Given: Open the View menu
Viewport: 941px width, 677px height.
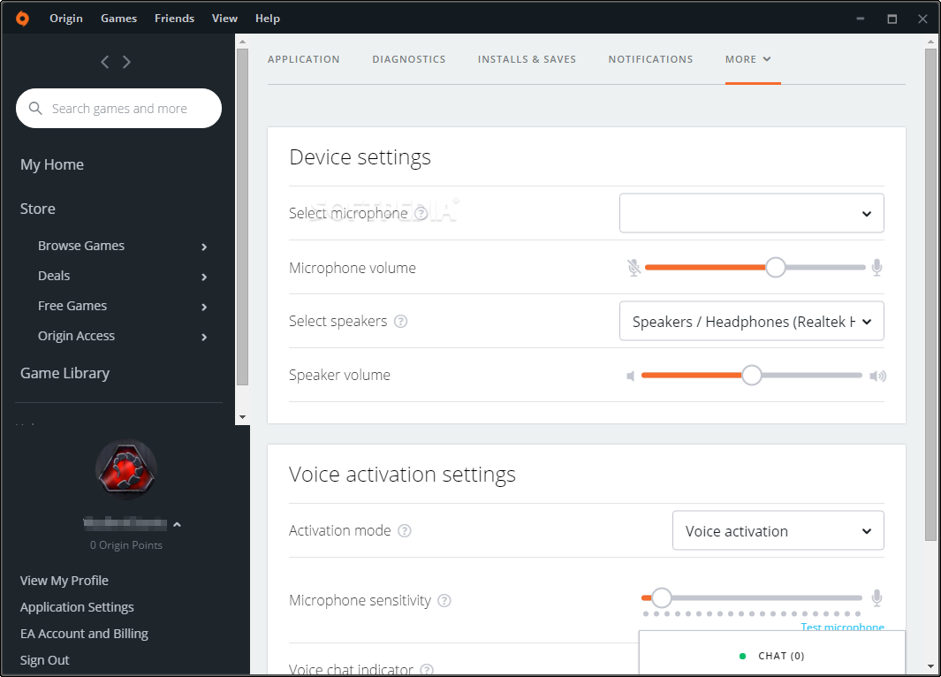Looking at the screenshot, I should [x=224, y=19].
